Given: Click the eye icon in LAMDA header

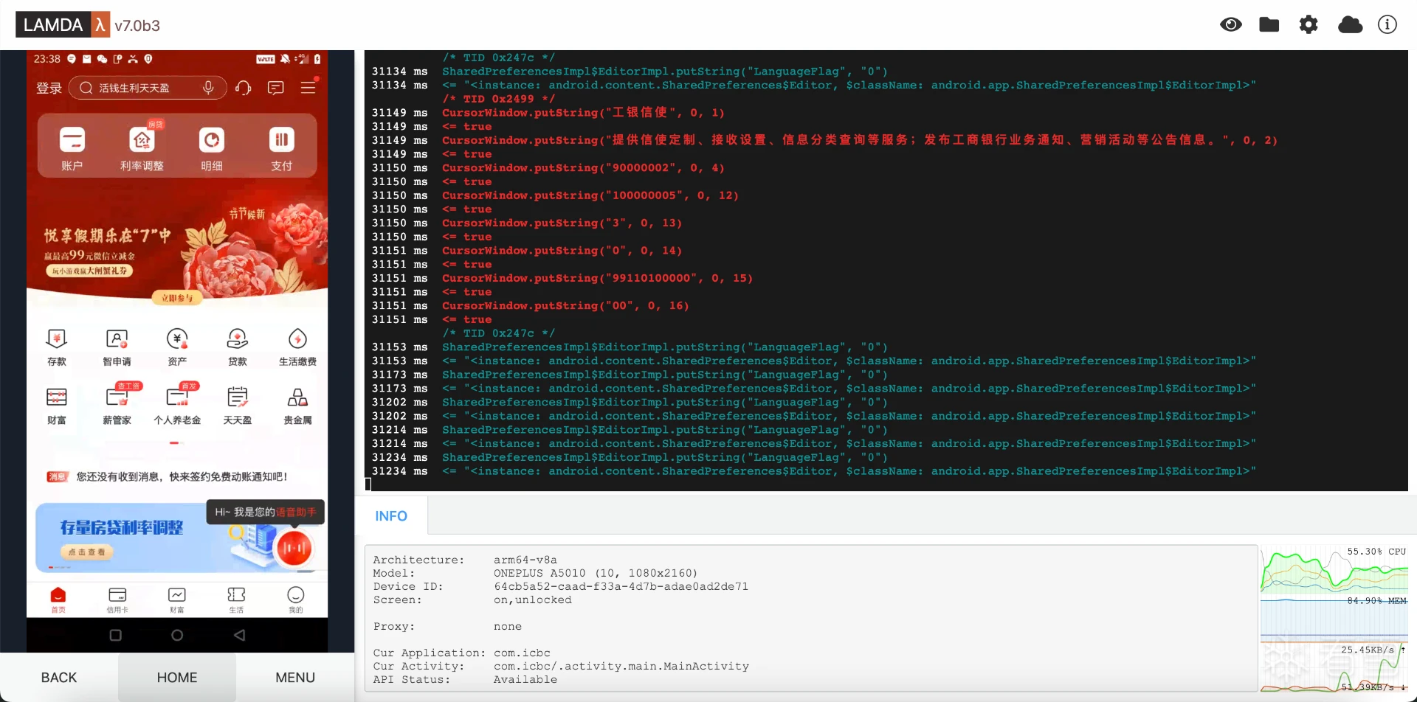Looking at the screenshot, I should [1230, 25].
